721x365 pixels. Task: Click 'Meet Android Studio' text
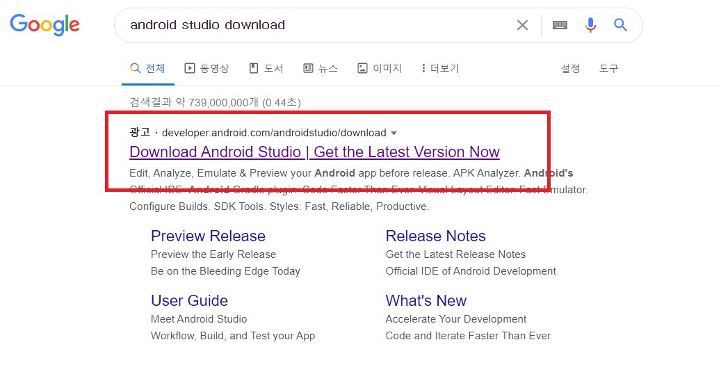pyautogui.click(x=199, y=319)
